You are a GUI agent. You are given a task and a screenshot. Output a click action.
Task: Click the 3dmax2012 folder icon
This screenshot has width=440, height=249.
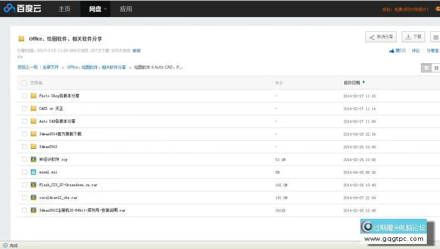pos(34,146)
